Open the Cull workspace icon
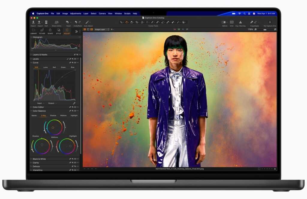Viewport: 307px width, 199px height. (x=46, y=22)
